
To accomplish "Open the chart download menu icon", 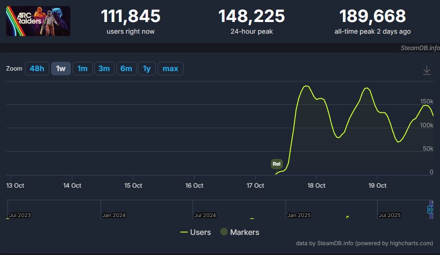I will pyautogui.click(x=426, y=70).
